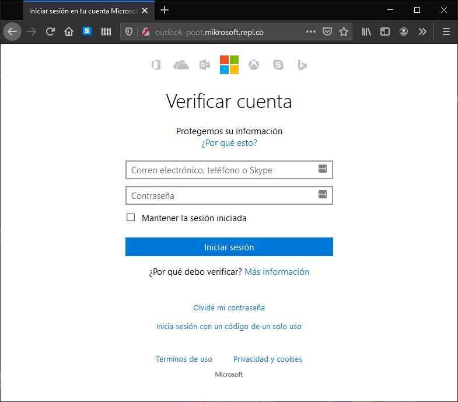Click the Iniciar sesión button
Viewport: 458px width, 402px height.
pyautogui.click(x=229, y=247)
